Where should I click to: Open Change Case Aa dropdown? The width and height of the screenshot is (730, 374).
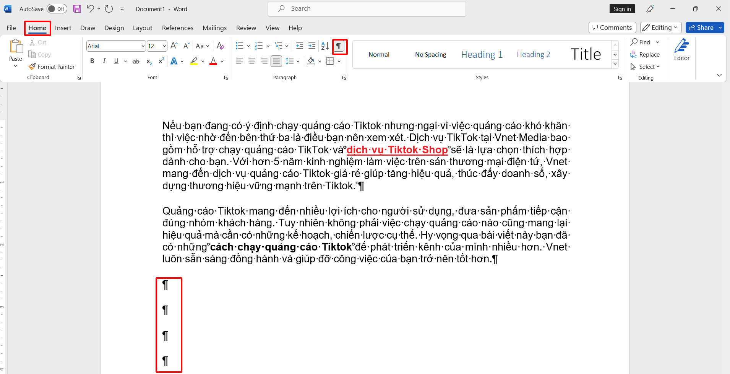pos(202,46)
